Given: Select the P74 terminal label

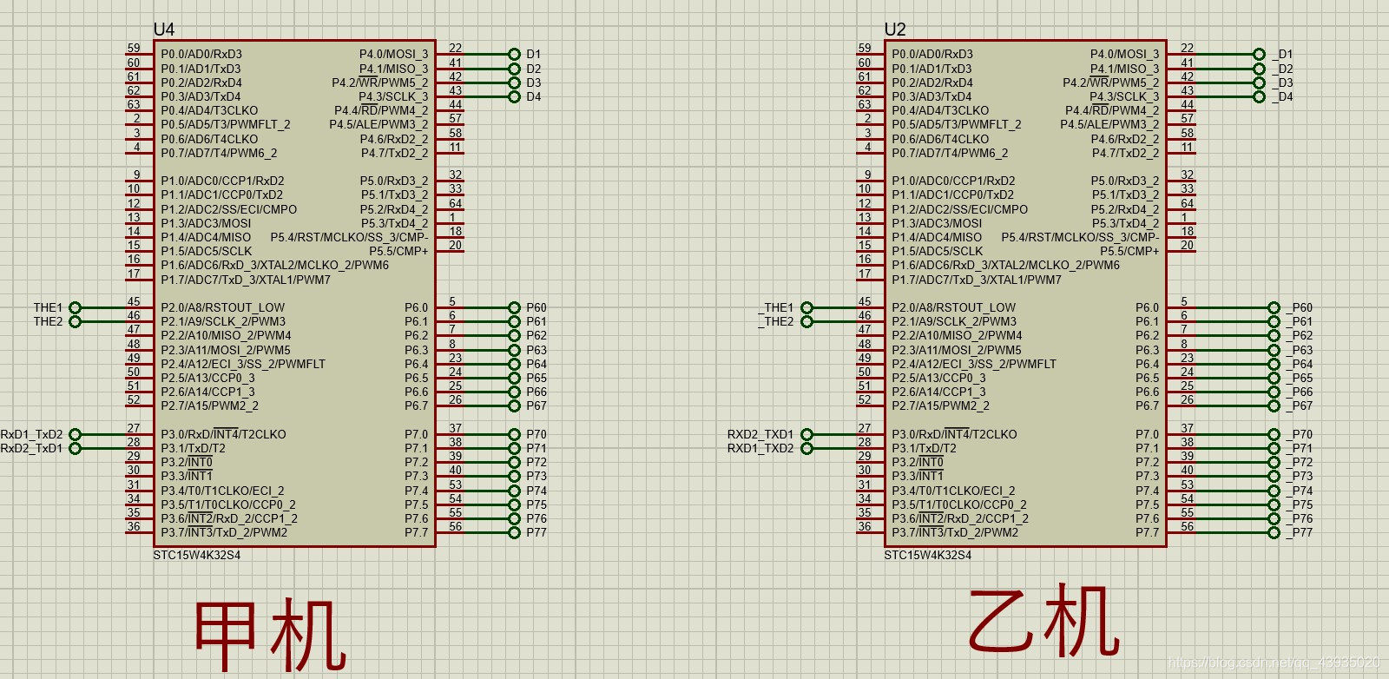Looking at the screenshot, I should [537, 491].
